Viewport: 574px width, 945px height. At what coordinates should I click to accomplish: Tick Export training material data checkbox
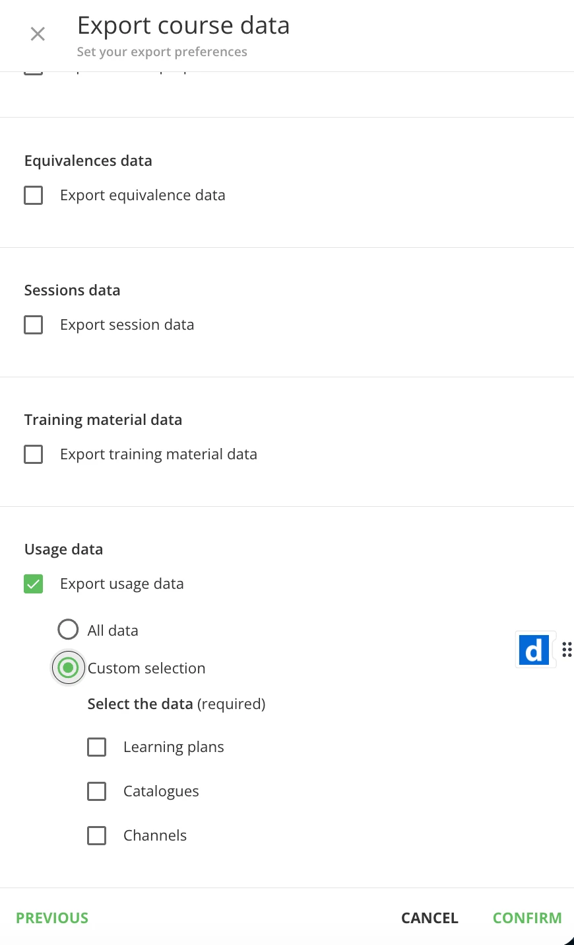34,455
